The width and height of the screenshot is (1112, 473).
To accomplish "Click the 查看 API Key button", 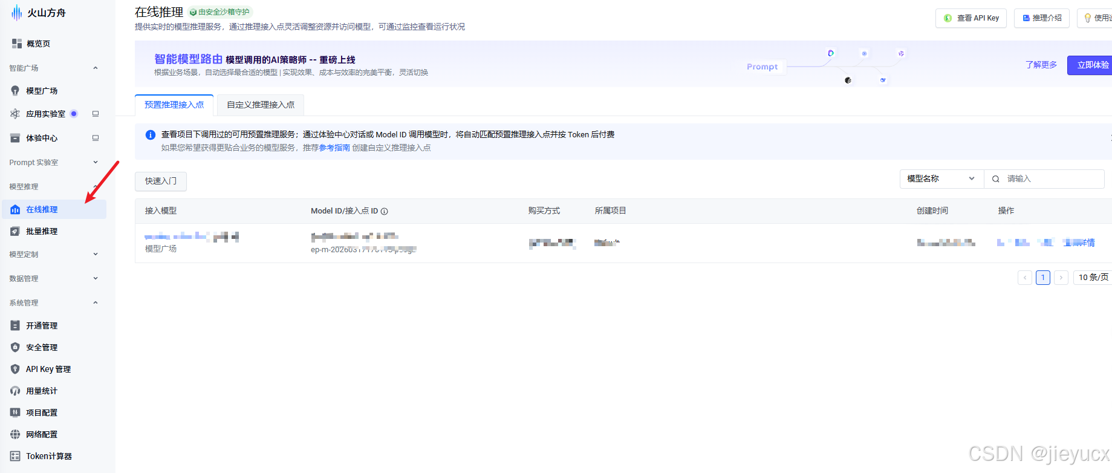I will point(971,18).
